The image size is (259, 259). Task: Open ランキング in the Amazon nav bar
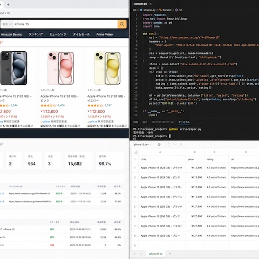pos(36,35)
